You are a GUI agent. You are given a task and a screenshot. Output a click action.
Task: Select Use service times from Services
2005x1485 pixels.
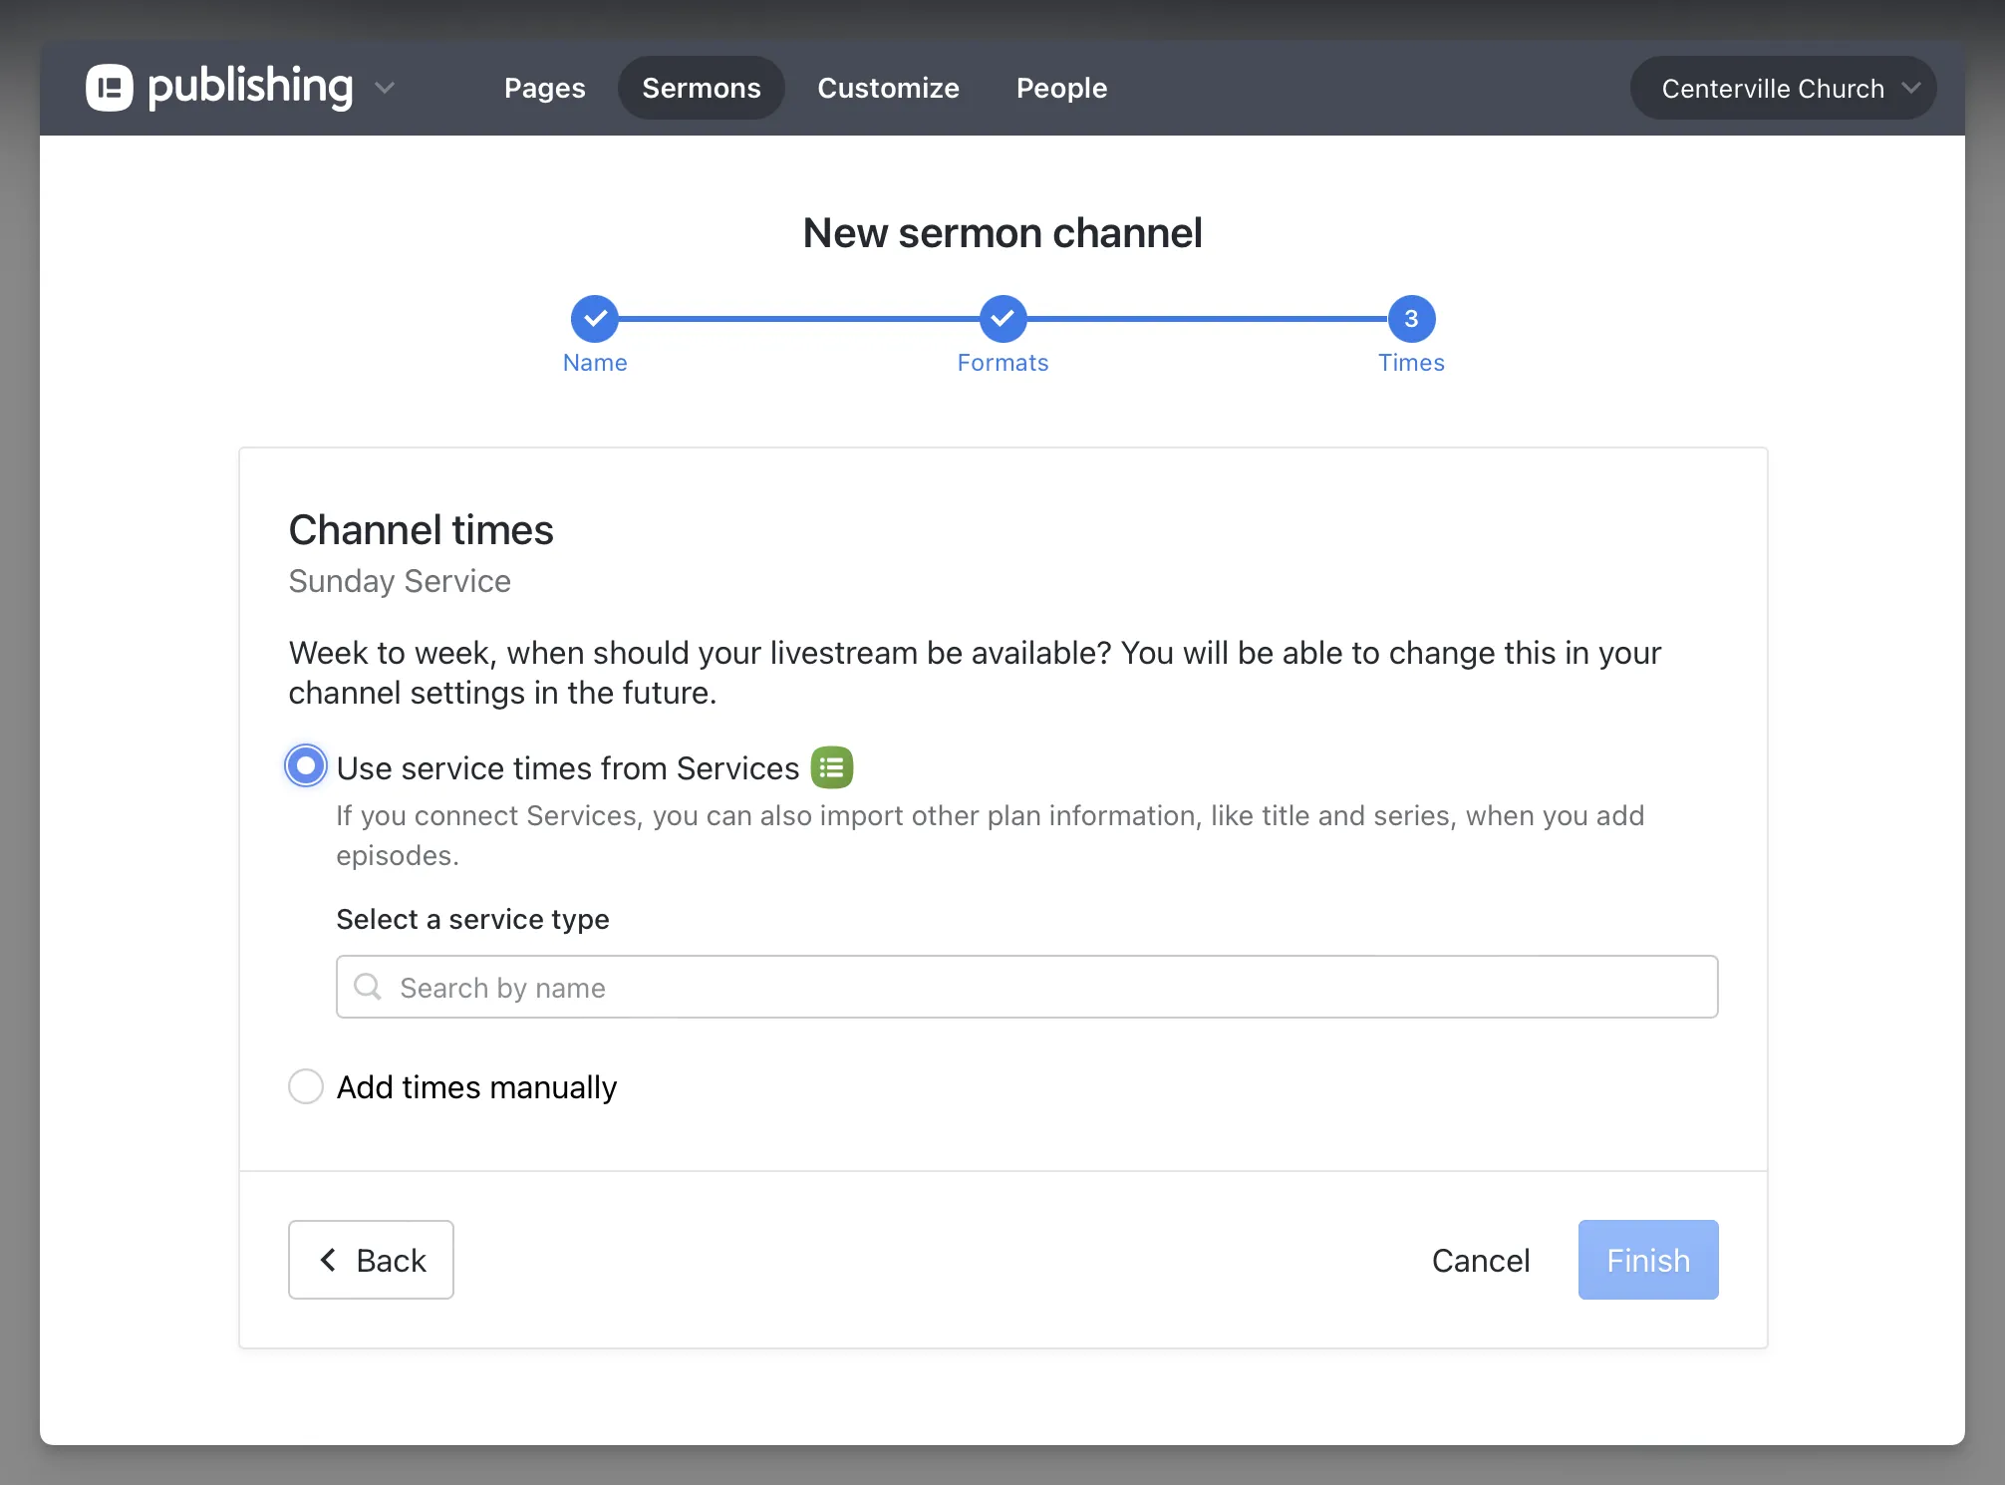point(306,766)
